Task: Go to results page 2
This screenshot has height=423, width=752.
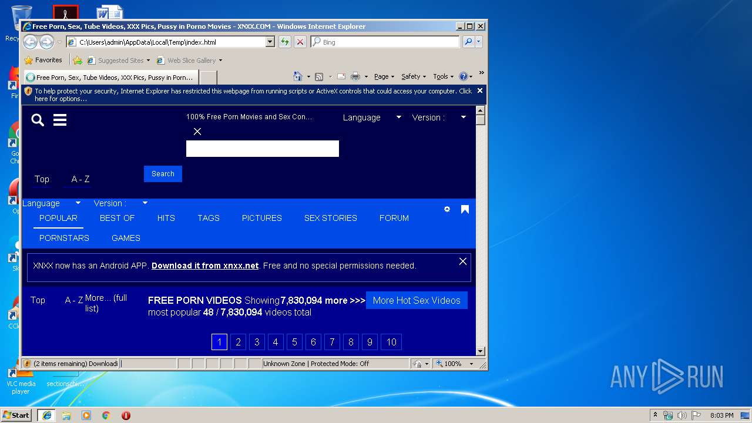Action: (238, 342)
